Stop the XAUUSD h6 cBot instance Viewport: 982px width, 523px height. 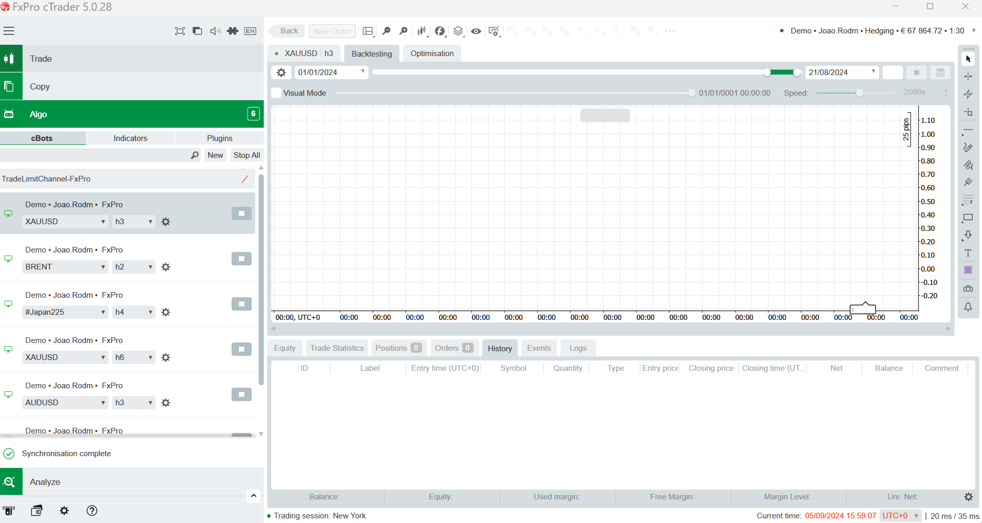pyautogui.click(x=241, y=349)
